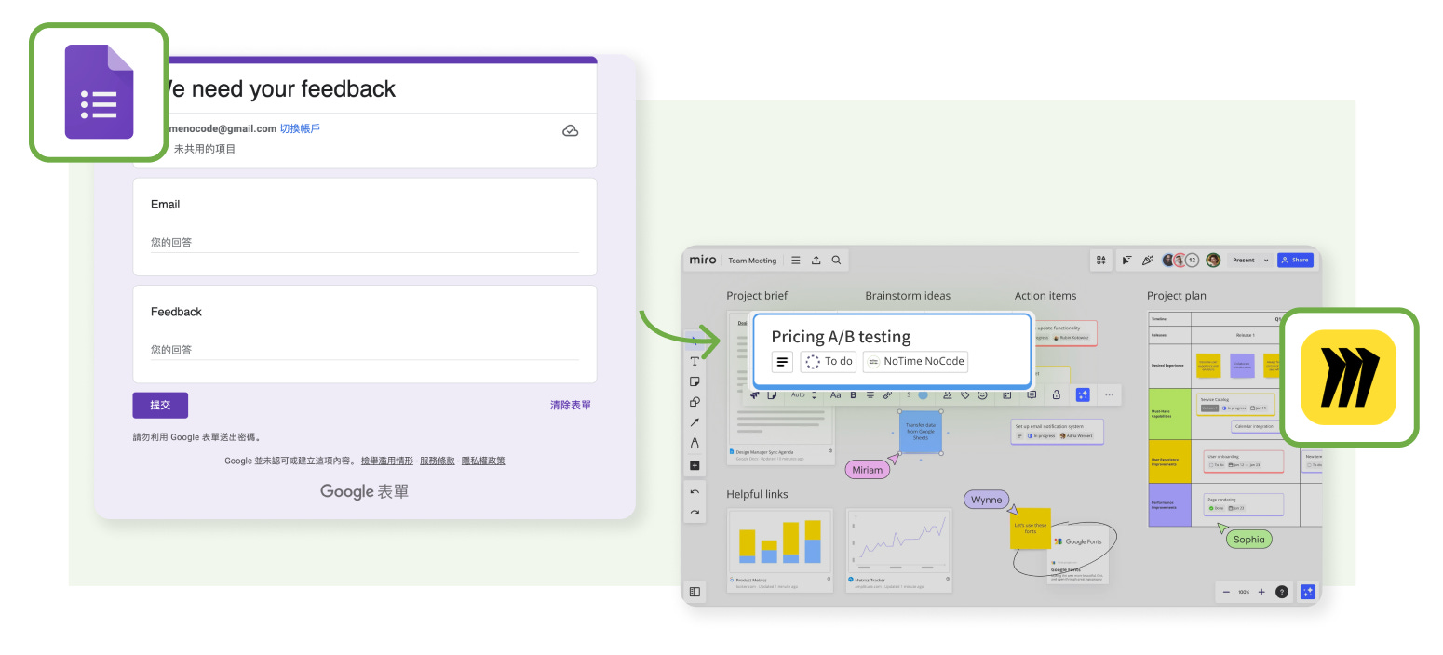Expand the Present dropdown chevron

pos(1266,261)
